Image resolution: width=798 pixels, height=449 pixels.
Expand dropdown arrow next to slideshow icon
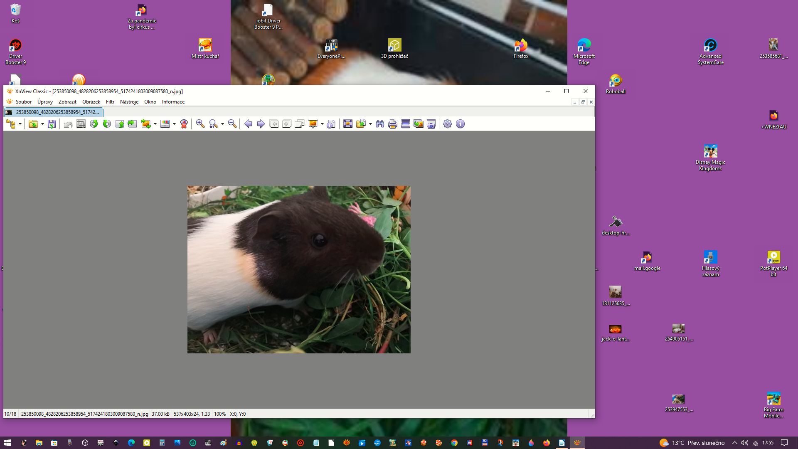coord(322,124)
